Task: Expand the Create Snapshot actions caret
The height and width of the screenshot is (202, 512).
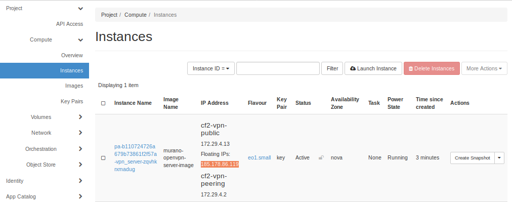Action: coord(499,158)
